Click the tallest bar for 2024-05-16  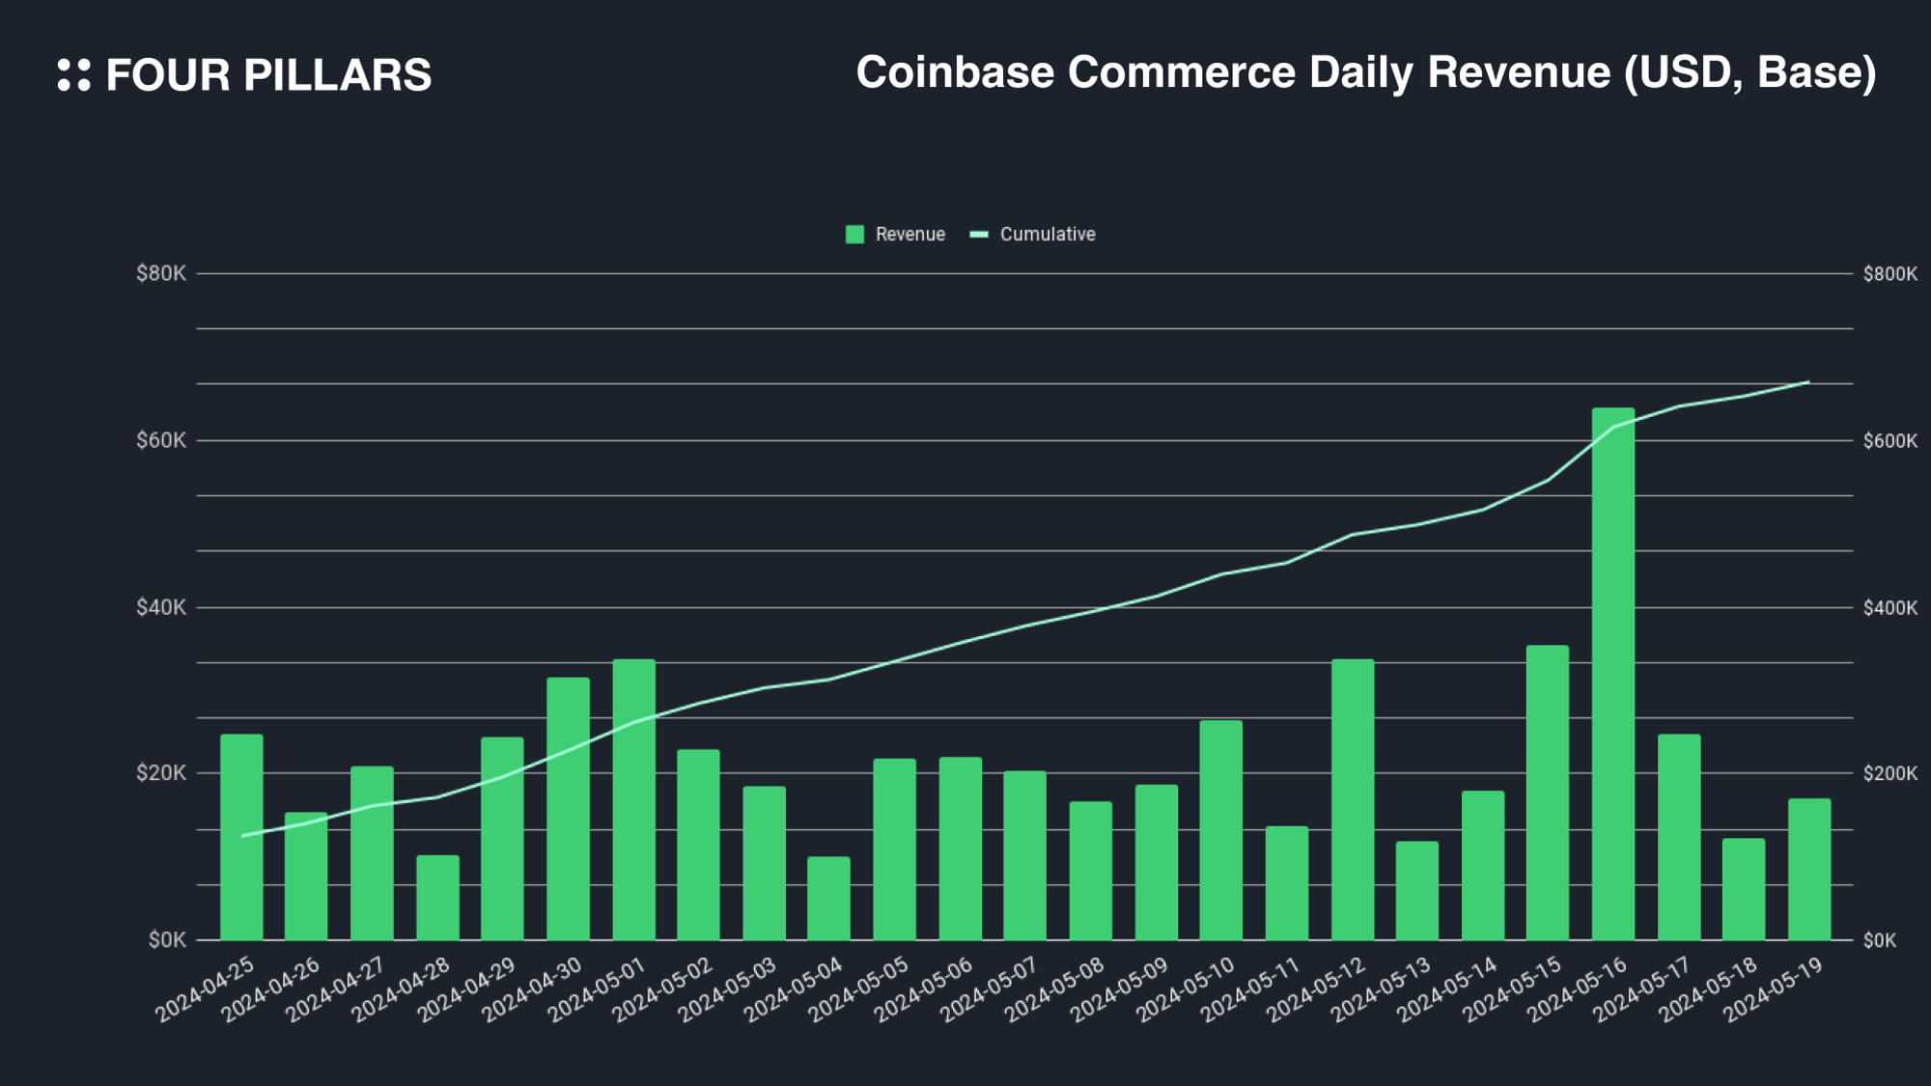pyautogui.click(x=1612, y=676)
